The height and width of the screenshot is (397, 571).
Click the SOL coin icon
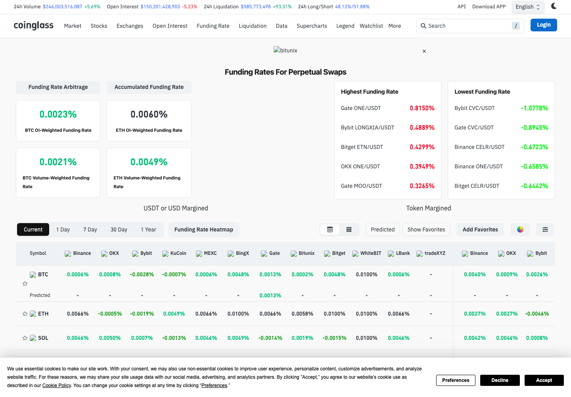tap(33, 338)
